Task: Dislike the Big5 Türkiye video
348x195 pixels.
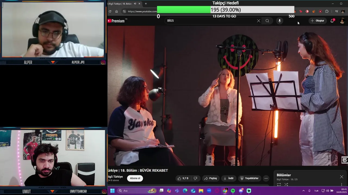Action: 195,178
